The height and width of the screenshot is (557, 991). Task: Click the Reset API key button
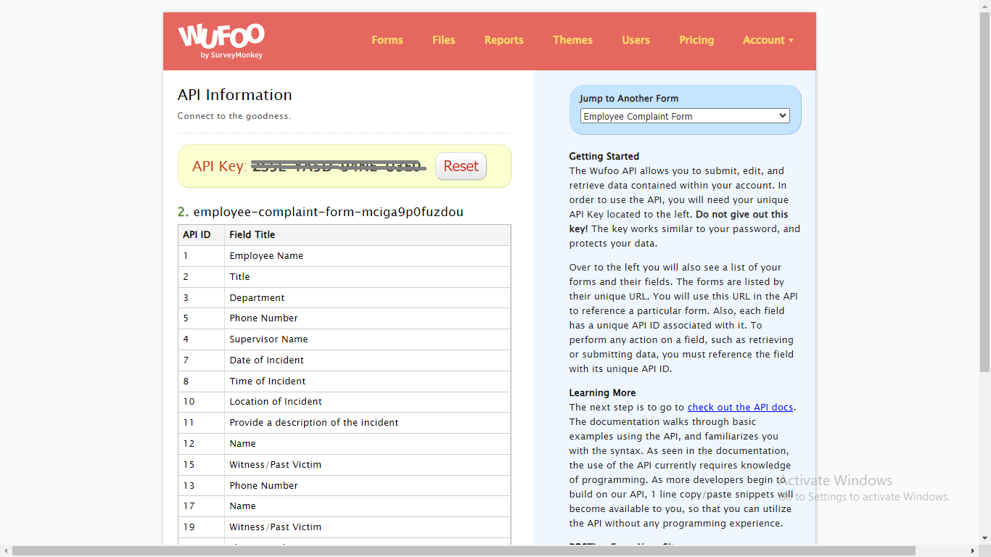pyautogui.click(x=461, y=166)
